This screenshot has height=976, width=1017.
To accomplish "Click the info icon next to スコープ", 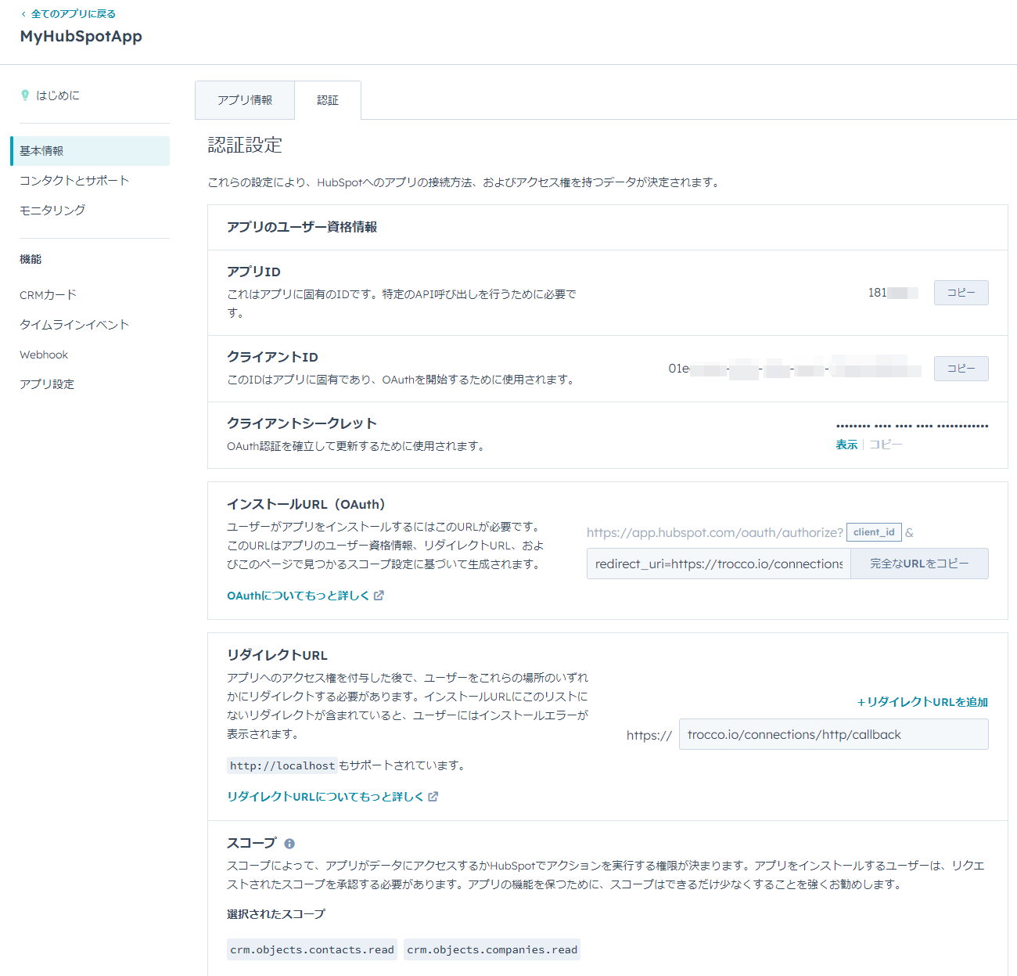I will coord(289,844).
